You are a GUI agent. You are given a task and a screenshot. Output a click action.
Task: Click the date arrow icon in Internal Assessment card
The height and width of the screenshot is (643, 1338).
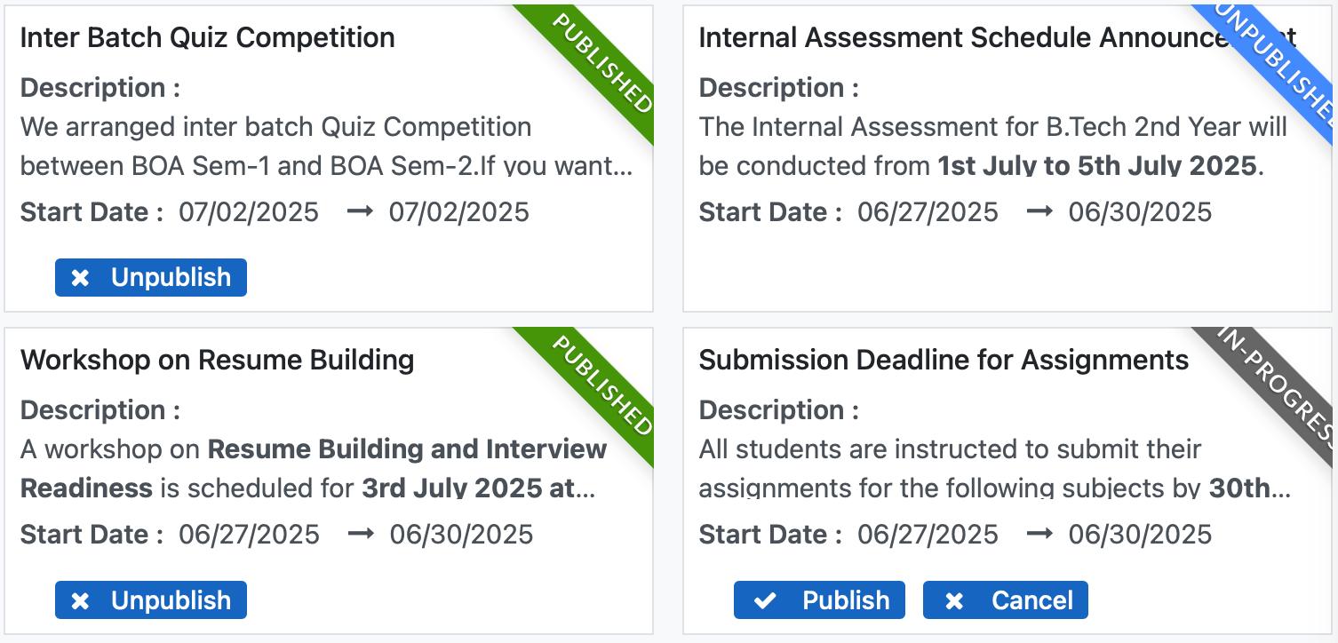[x=1039, y=212]
